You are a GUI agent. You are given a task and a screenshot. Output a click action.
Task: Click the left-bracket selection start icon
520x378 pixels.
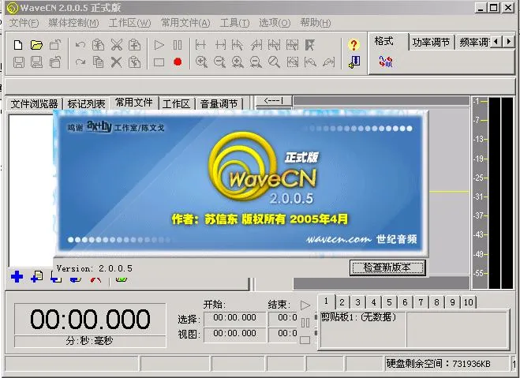coord(200,45)
